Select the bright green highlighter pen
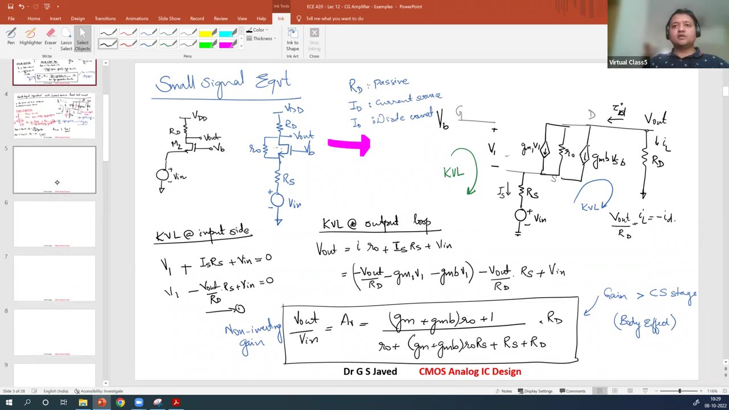Image resolution: width=729 pixels, height=410 pixels. pyautogui.click(x=208, y=44)
